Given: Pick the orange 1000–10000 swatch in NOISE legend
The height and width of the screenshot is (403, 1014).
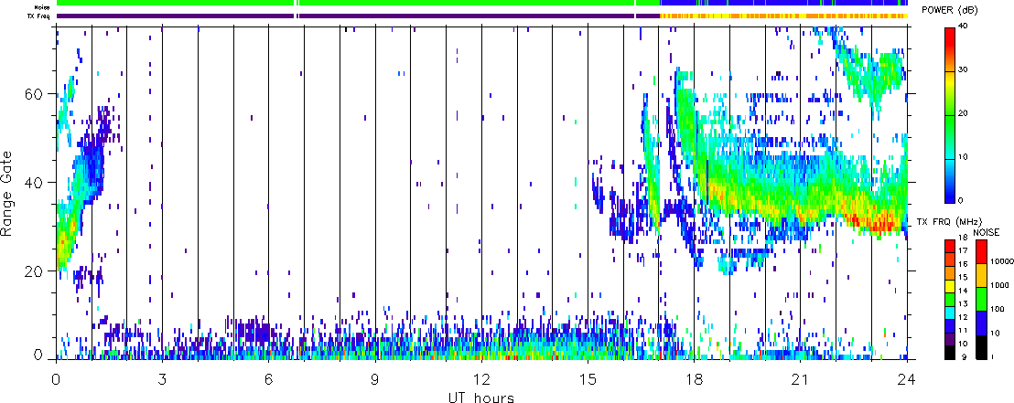Looking at the screenshot, I should (981, 274).
